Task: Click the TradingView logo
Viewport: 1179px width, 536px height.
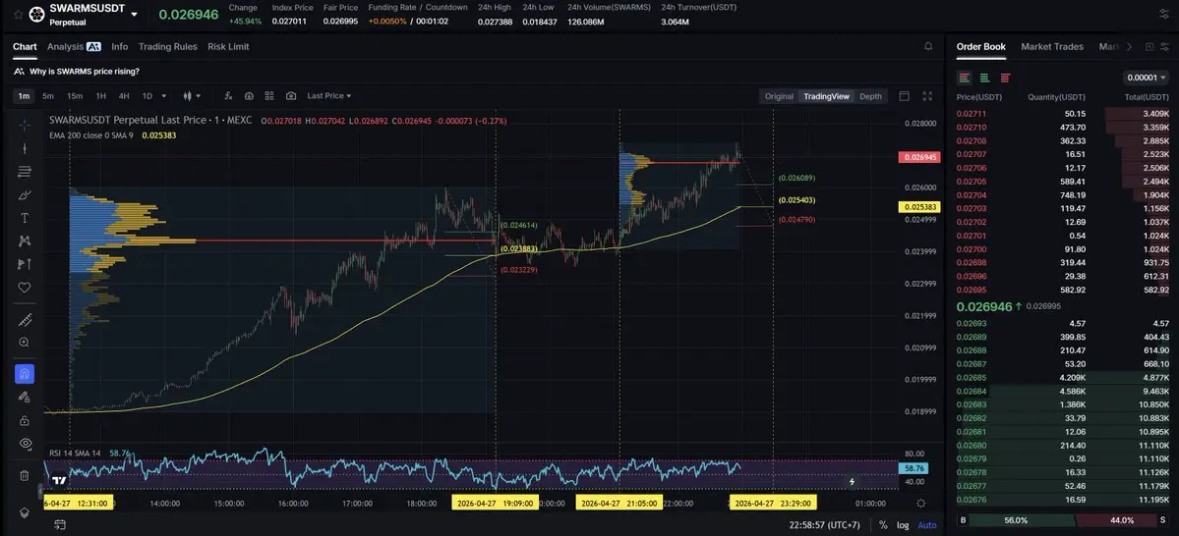Action: pos(59,480)
